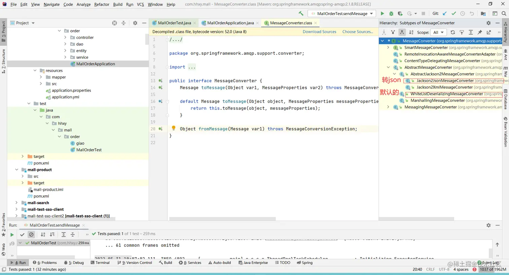Collapse the mall-product module
Image resolution: width=509 pixels, height=275 pixels.
(x=16, y=170)
